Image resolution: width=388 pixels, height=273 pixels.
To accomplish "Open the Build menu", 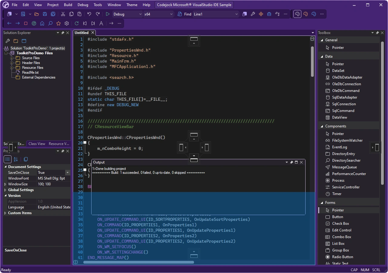I will pos(68,5).
